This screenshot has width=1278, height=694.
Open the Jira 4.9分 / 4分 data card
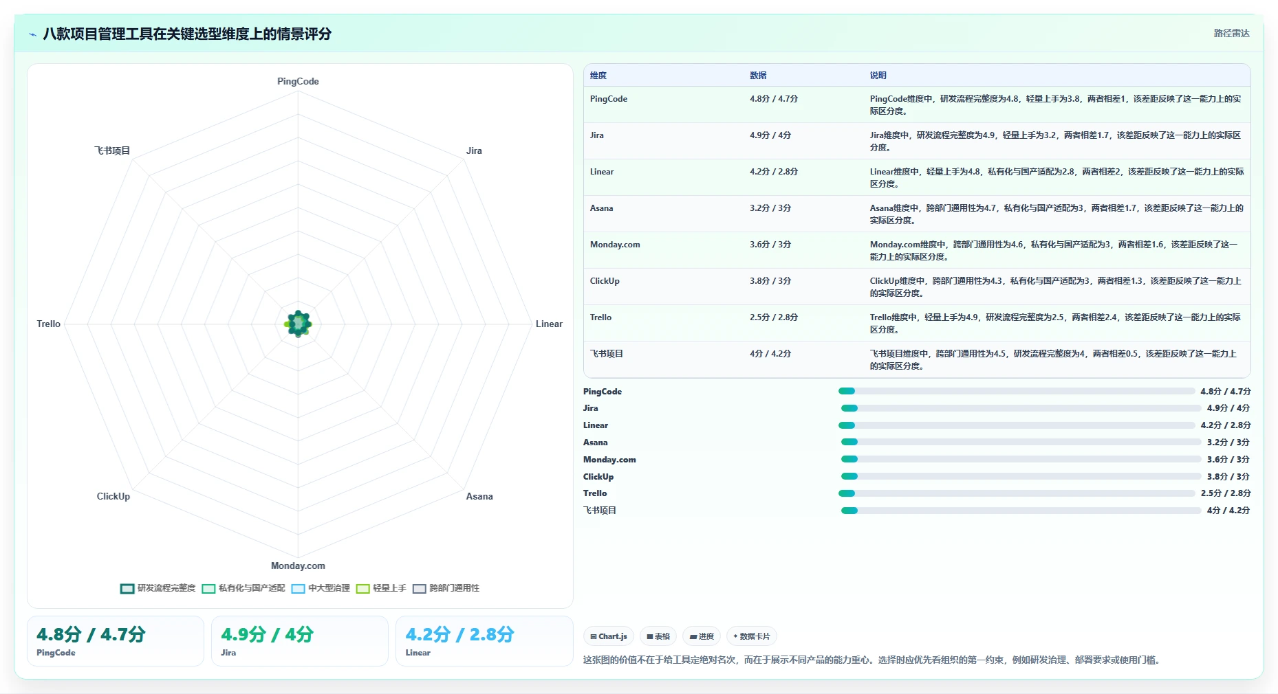300,641
